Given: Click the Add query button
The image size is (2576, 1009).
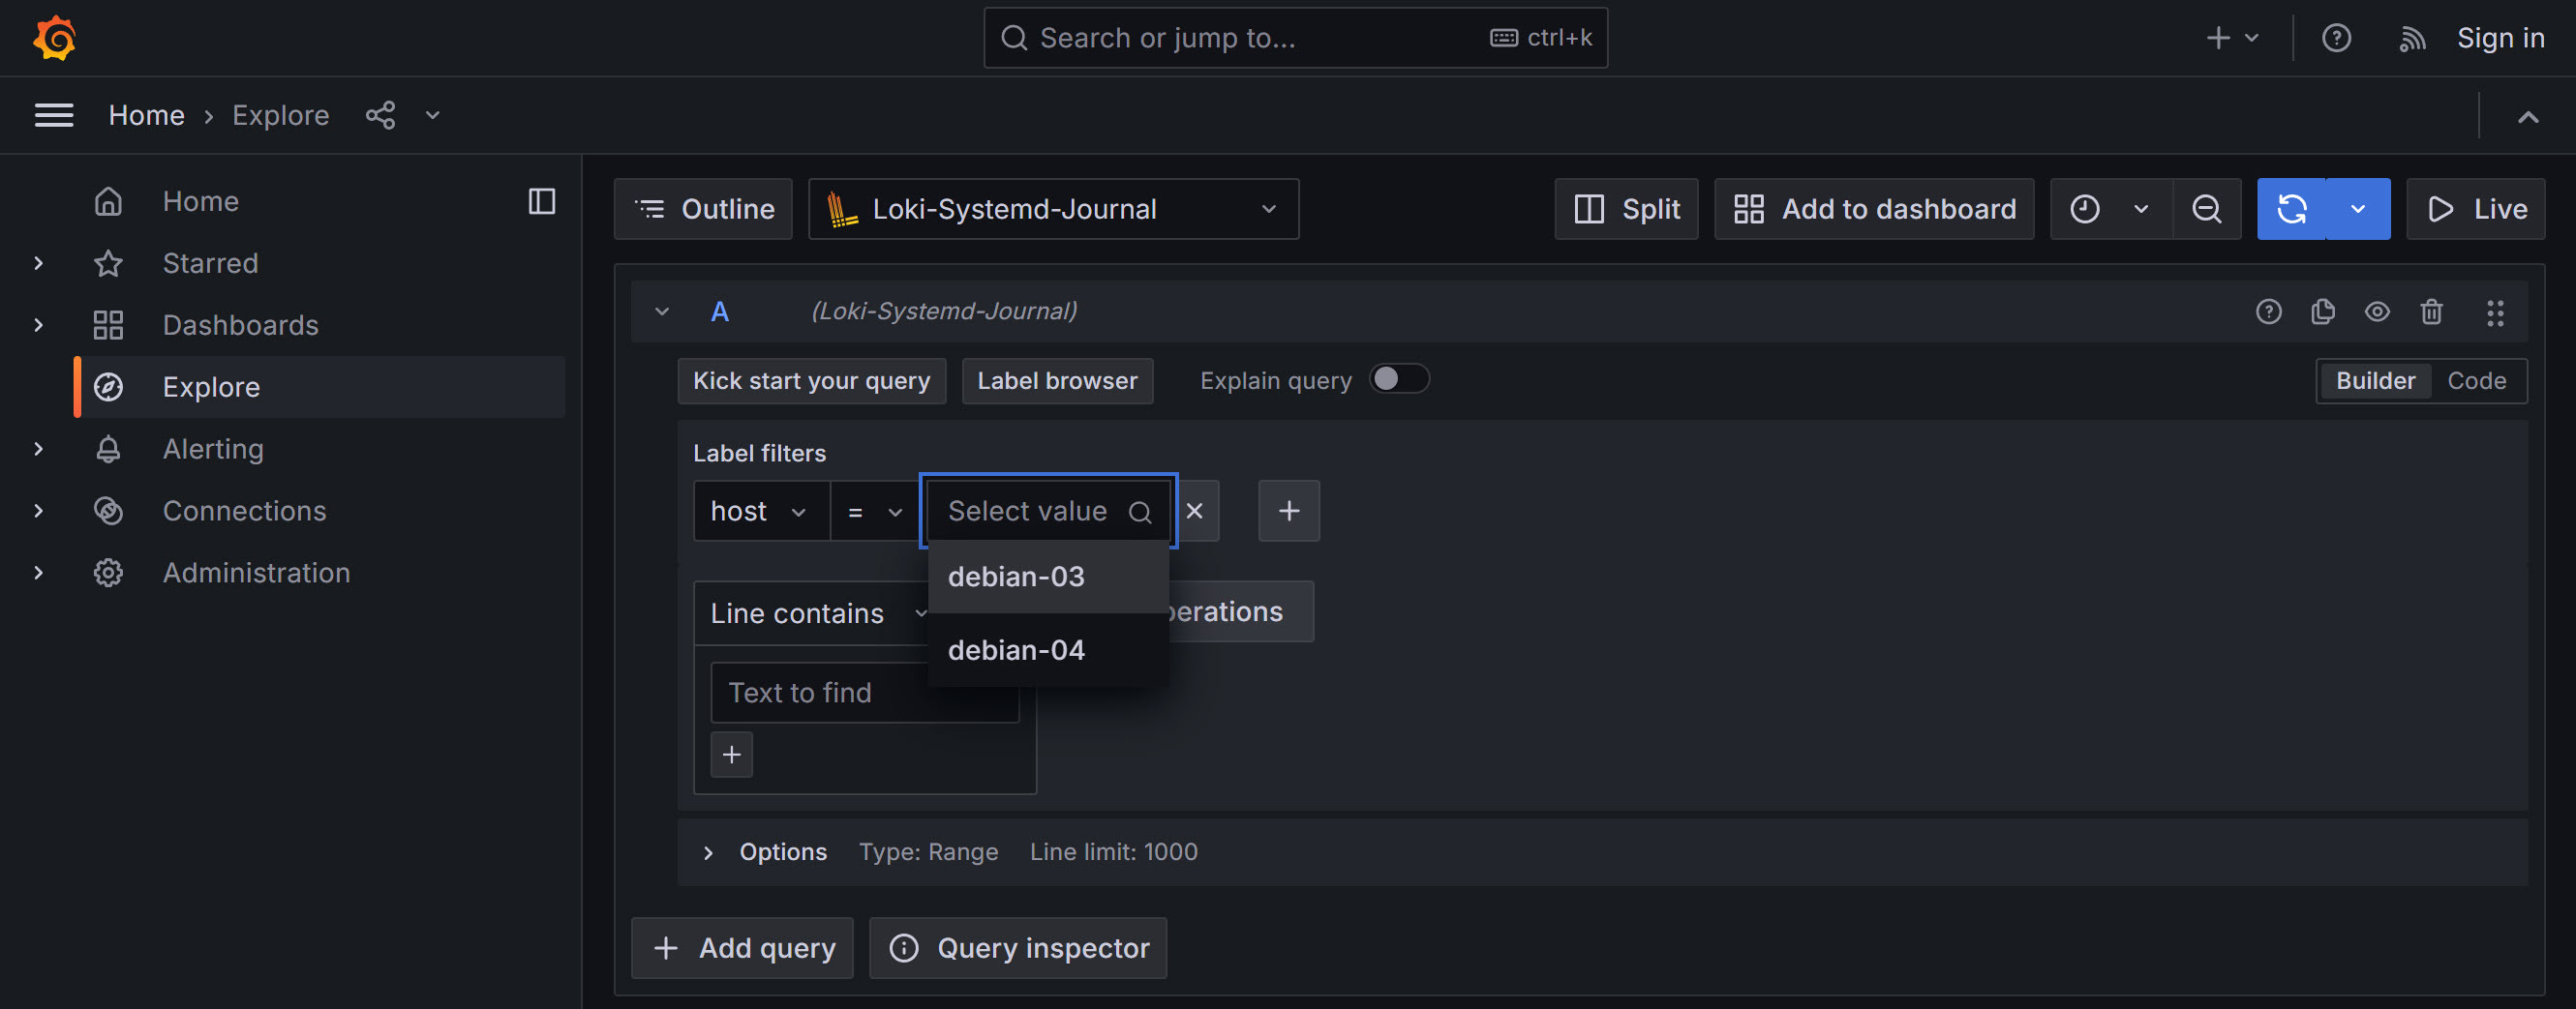Looking at the screenshot, I should click(x=742, y=947).
